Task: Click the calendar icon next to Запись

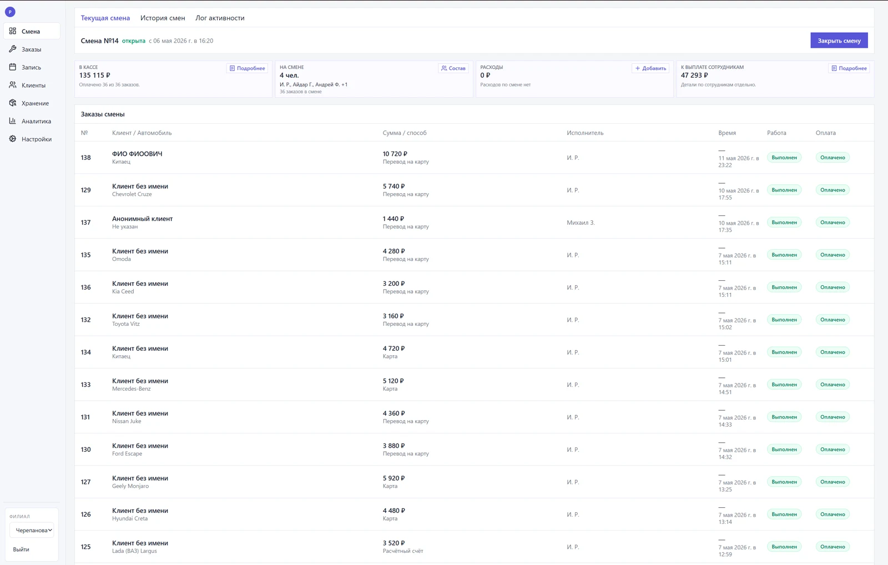Action: [x=13, y=67]
